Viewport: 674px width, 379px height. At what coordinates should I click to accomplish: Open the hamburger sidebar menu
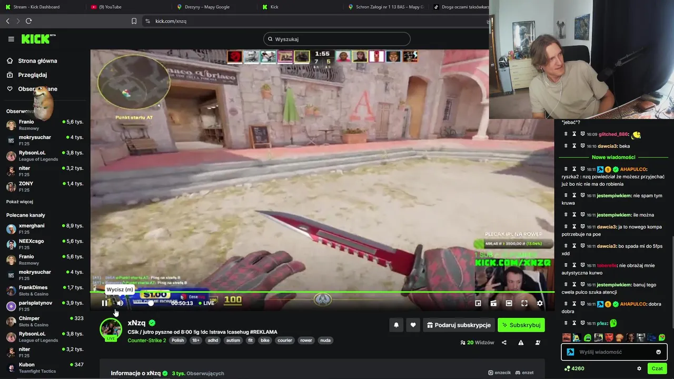tap(11, 39)
